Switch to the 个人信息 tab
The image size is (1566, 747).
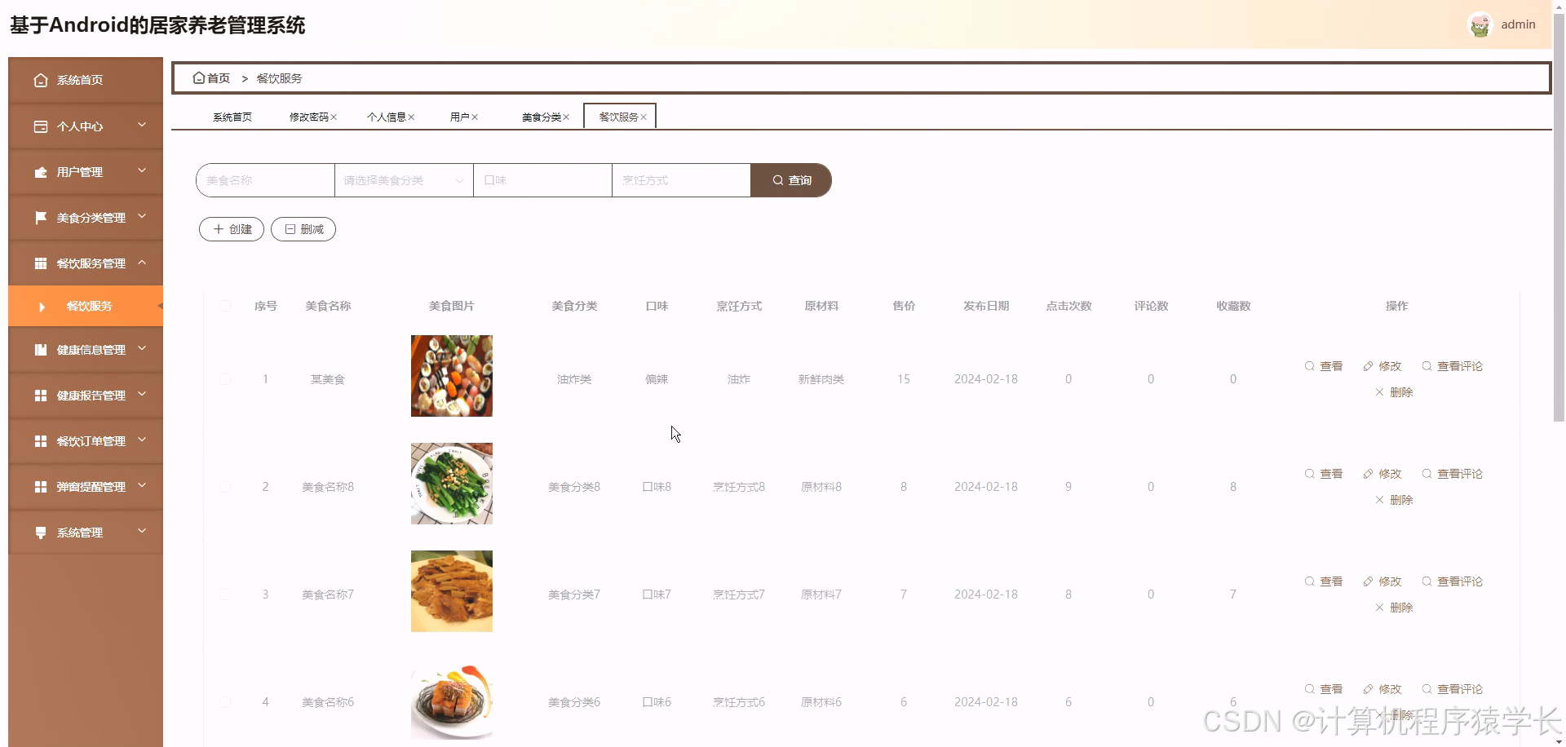tap(386, 117)
